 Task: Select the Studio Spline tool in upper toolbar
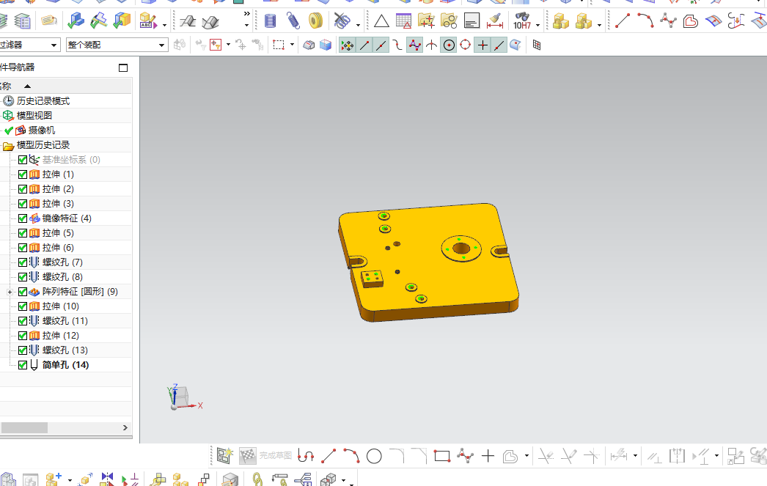pos(668,21)
